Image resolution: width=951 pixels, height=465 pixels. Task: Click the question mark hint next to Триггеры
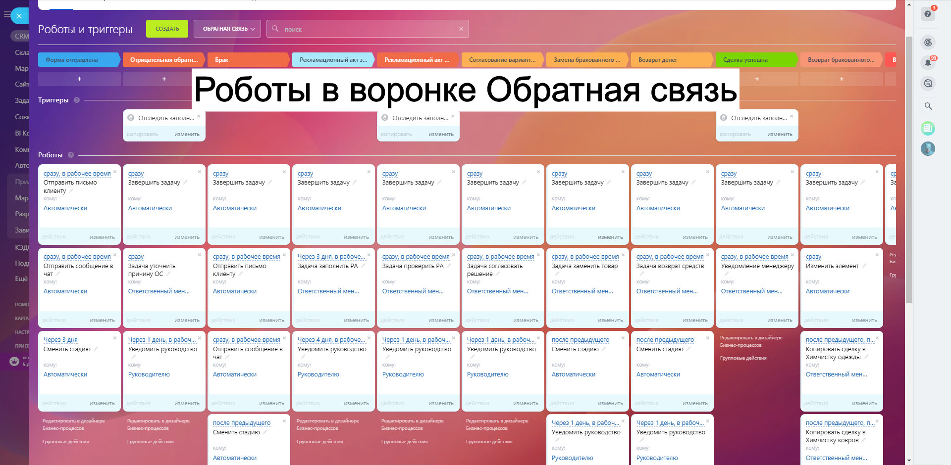tap(77, 100)
